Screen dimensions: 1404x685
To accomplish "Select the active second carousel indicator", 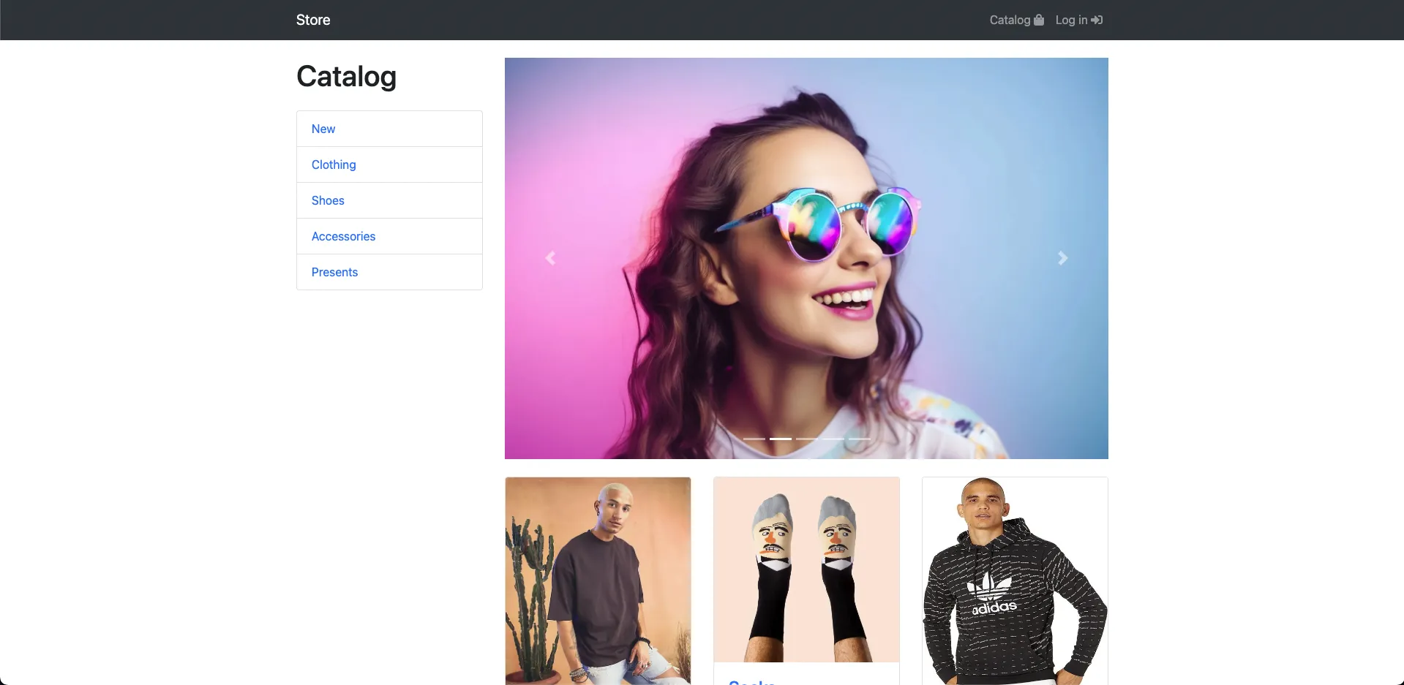I will [x=781, y=439].
